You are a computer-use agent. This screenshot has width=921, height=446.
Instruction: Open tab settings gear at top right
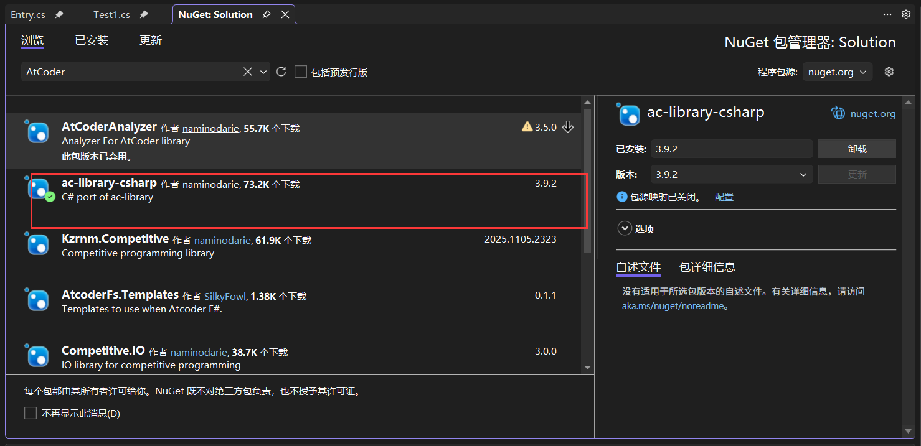[906, 14]
